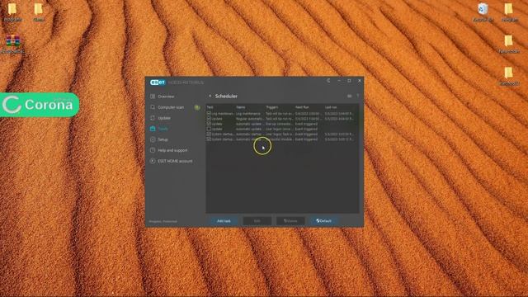Toggle the Log maintenance task checkbox
Image resolution: width=528 pixels, height=297 pixels.
click(x=209, y=114)
